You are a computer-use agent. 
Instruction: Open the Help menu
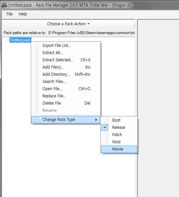(23, 14)
